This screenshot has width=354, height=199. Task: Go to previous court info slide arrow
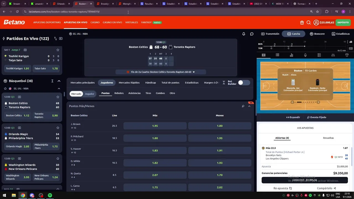292,102
